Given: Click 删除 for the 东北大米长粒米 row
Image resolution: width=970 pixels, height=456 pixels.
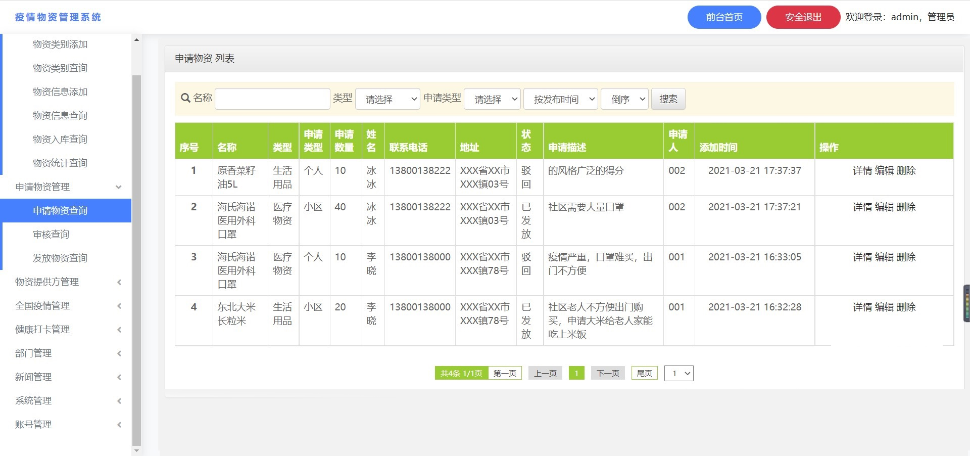Looking at the screenshot, I should 906,307.
